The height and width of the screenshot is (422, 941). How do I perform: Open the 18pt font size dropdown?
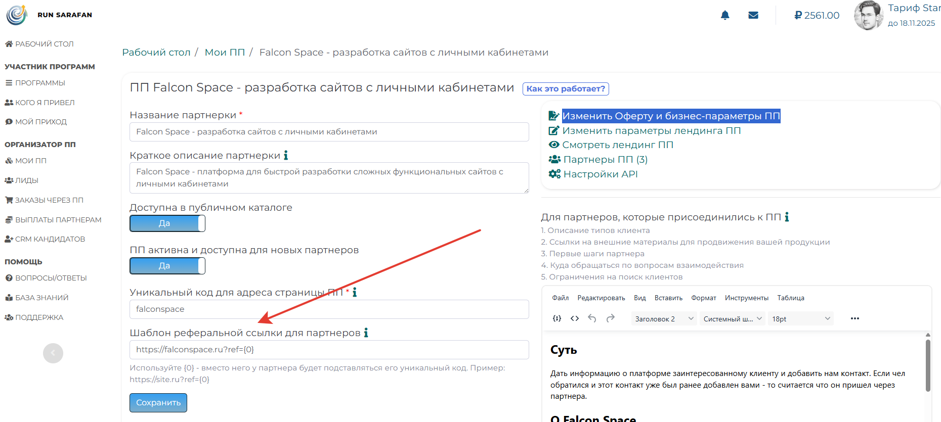[800, 319]
